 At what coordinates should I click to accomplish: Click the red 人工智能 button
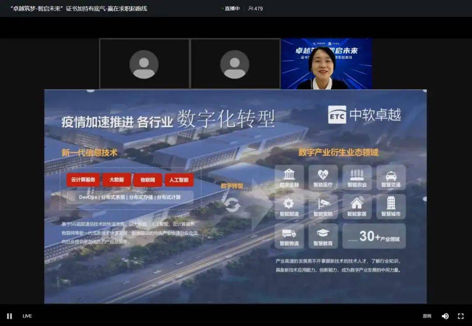point(179,180)
